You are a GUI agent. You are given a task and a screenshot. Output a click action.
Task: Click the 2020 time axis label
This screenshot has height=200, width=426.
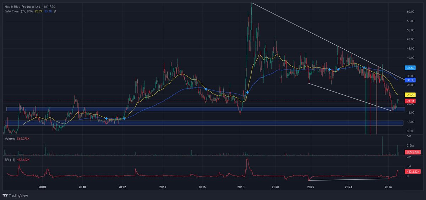tap(276, 187)
